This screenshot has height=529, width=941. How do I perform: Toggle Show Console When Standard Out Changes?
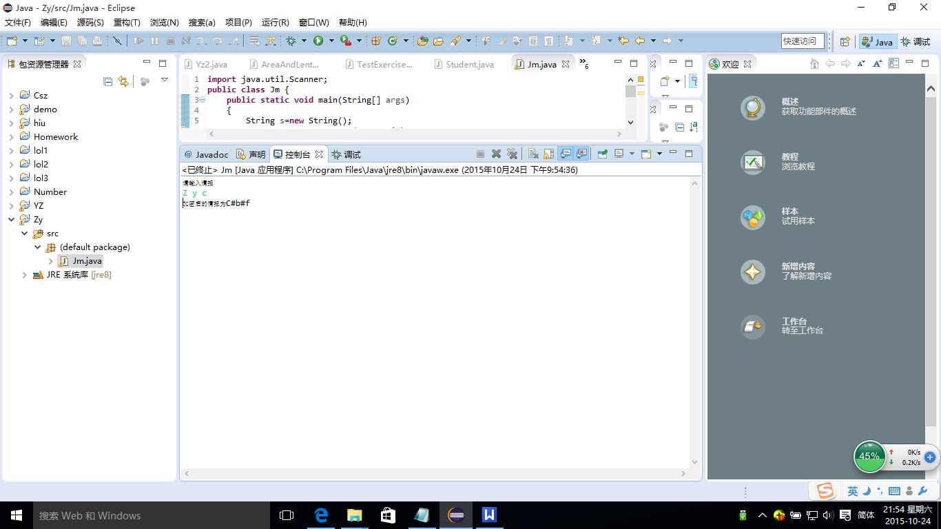point(566,154)
